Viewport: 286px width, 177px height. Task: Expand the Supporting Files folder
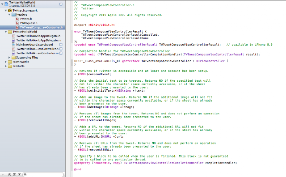click(x=9, y=58)
